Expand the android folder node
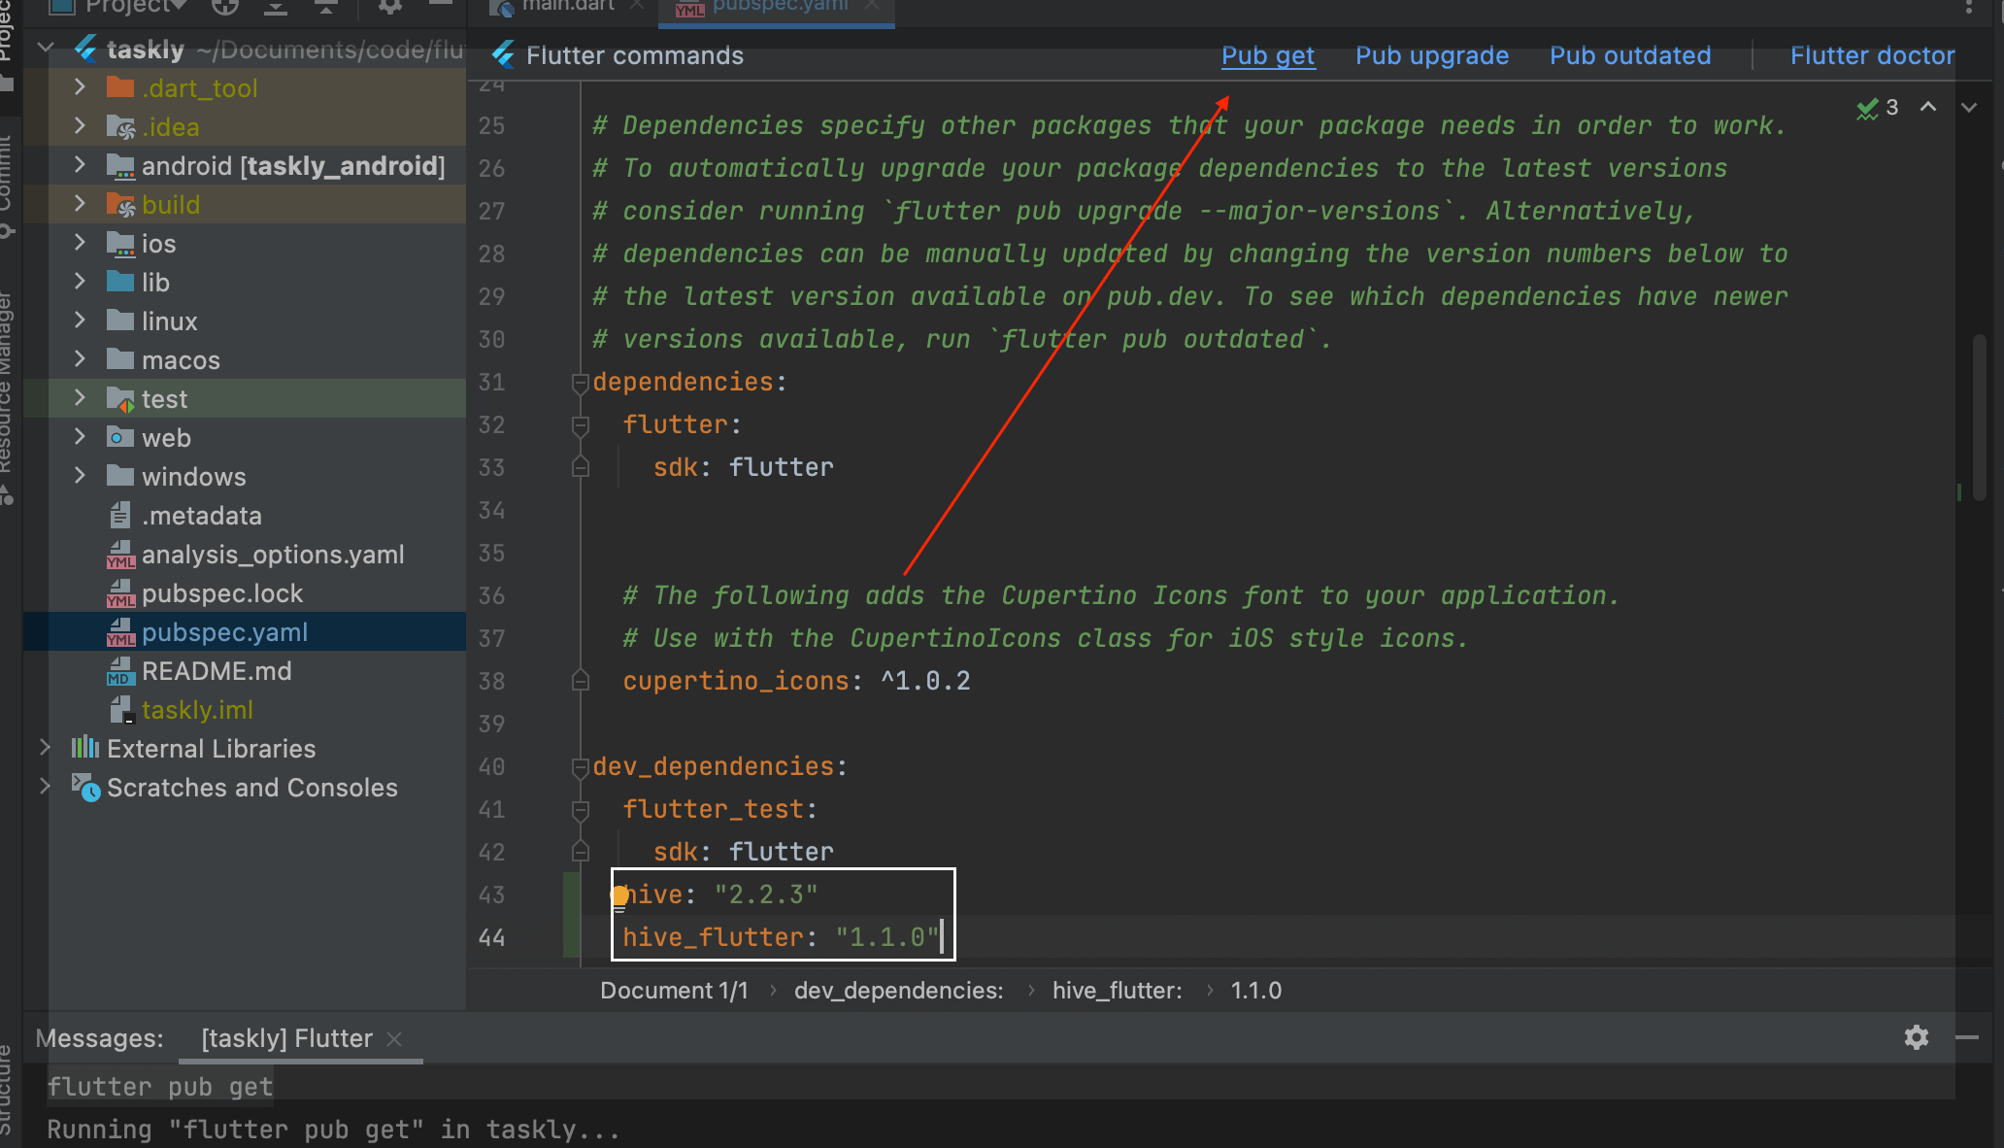This screenshot has width=2004, height=1148. [81, 165]
